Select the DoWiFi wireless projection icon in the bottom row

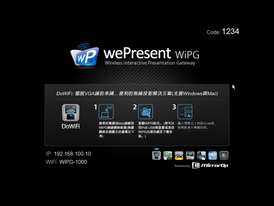click(157, 155)
